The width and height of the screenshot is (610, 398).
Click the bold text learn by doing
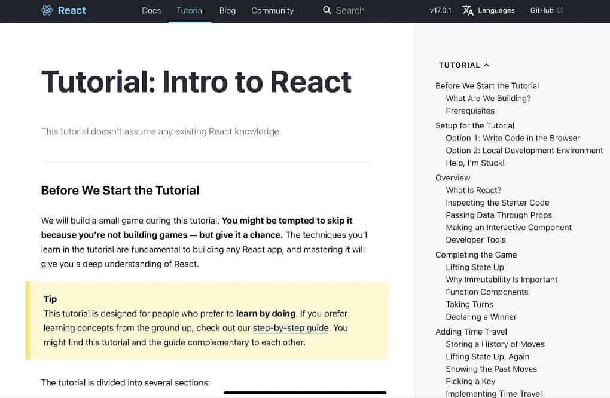pos(266,313)
